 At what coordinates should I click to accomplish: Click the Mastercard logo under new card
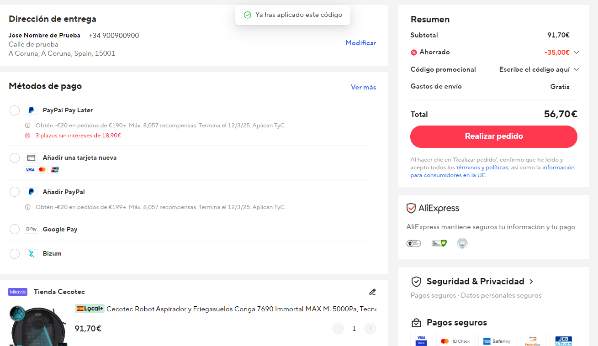(x=42, y=170)
